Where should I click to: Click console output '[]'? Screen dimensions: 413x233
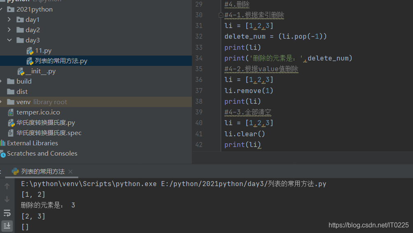tap(25, 227)
